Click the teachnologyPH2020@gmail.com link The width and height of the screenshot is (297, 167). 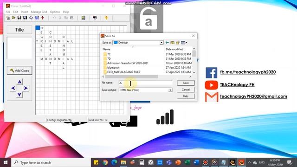[x=254, y=96]
